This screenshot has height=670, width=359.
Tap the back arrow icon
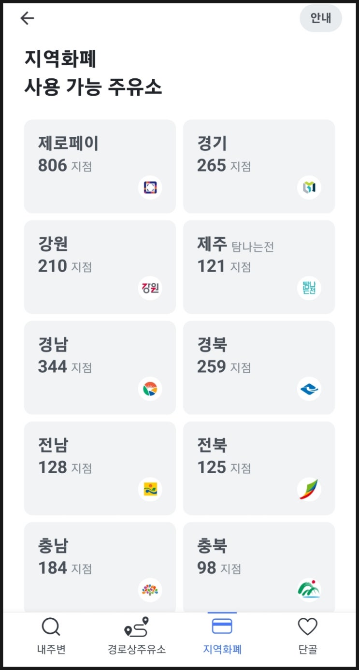click(x=27, y=18)
